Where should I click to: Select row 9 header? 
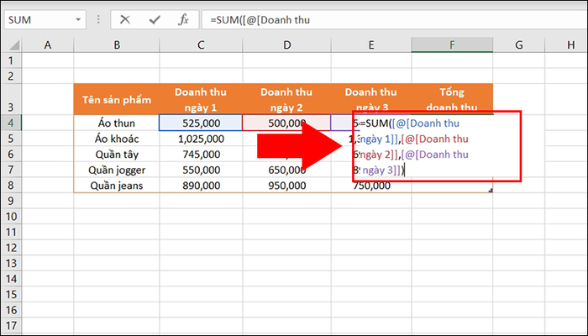point(11,201)
